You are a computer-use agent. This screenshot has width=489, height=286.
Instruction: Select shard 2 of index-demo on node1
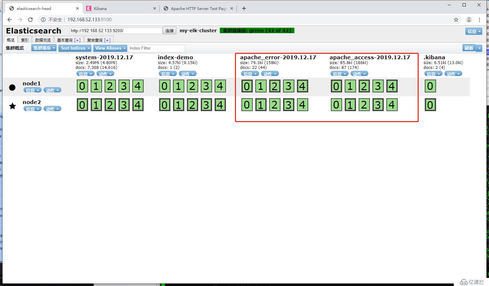192,86
